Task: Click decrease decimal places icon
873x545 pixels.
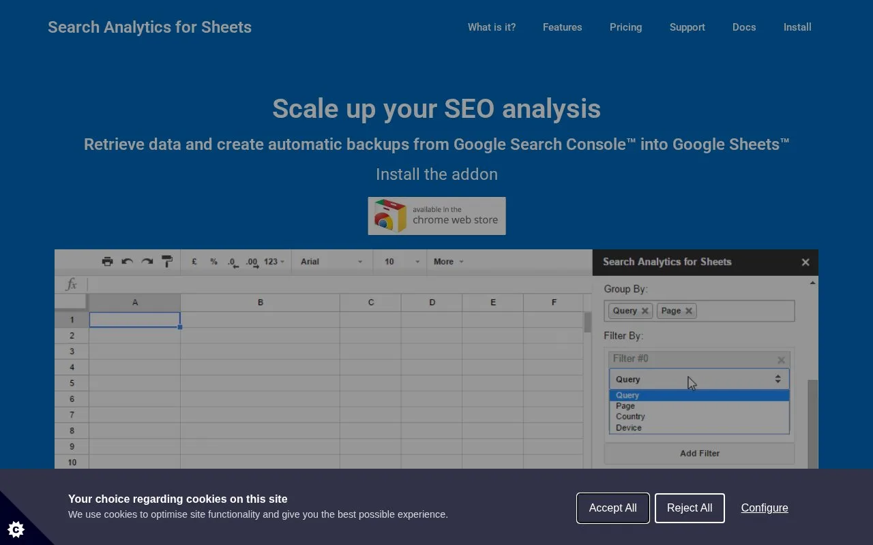Action: click(233, 262)
